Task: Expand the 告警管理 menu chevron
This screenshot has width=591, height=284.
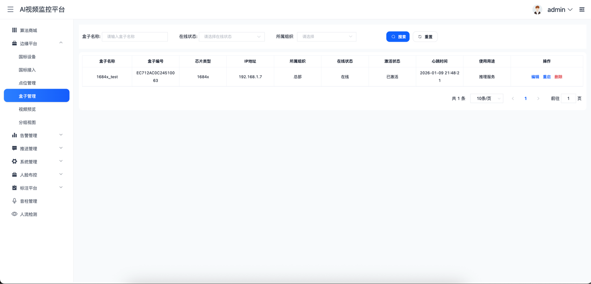Action: [61, 135]
